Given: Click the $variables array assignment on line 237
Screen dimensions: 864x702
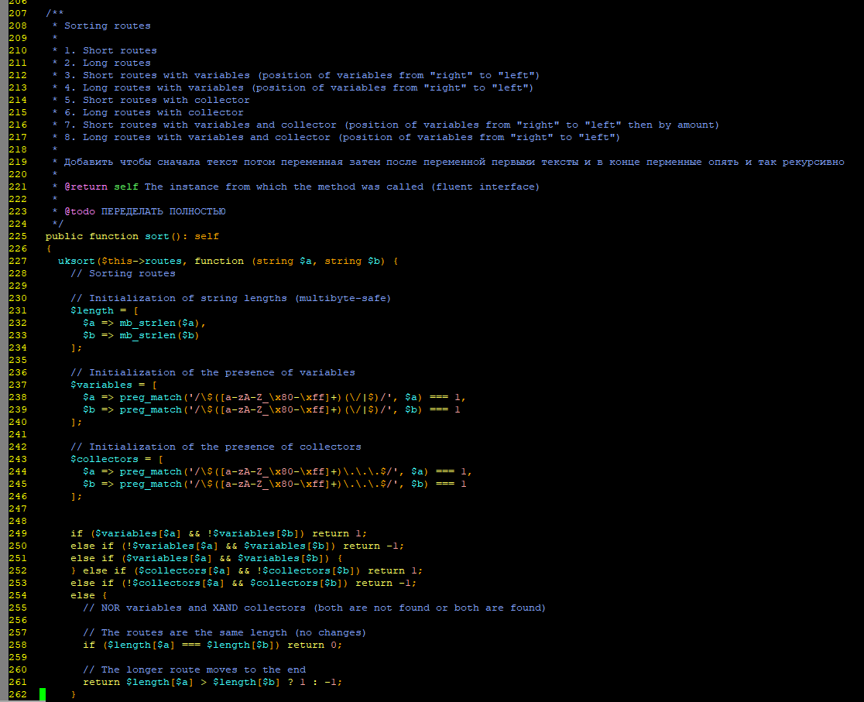Looking at the screenshot, I should click(101, 385).
